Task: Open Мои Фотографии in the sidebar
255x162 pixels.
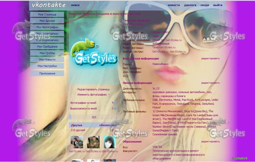Action: tap(47, 27)
